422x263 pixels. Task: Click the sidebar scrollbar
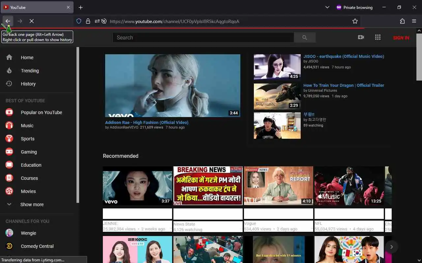pyautogui.click(x=78, y=125)
